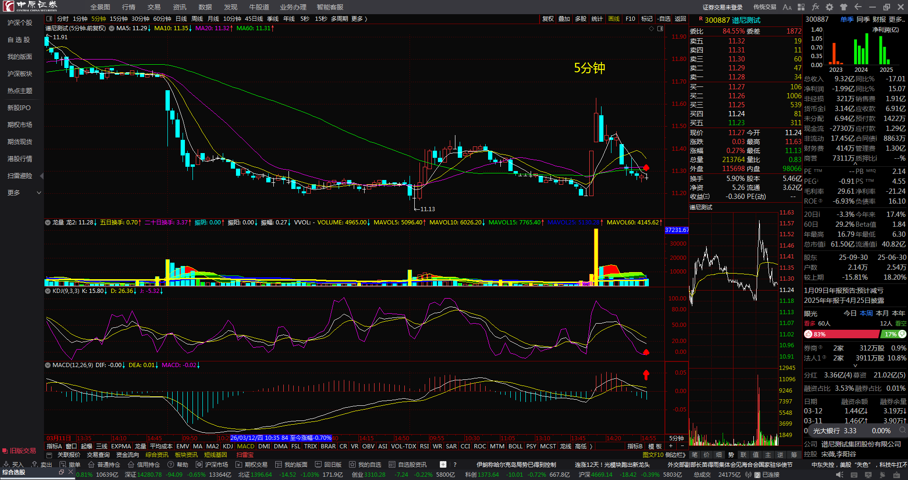Click 证券交易未登录 login link
Screen dimensions: 908x480
coord(723,7)
